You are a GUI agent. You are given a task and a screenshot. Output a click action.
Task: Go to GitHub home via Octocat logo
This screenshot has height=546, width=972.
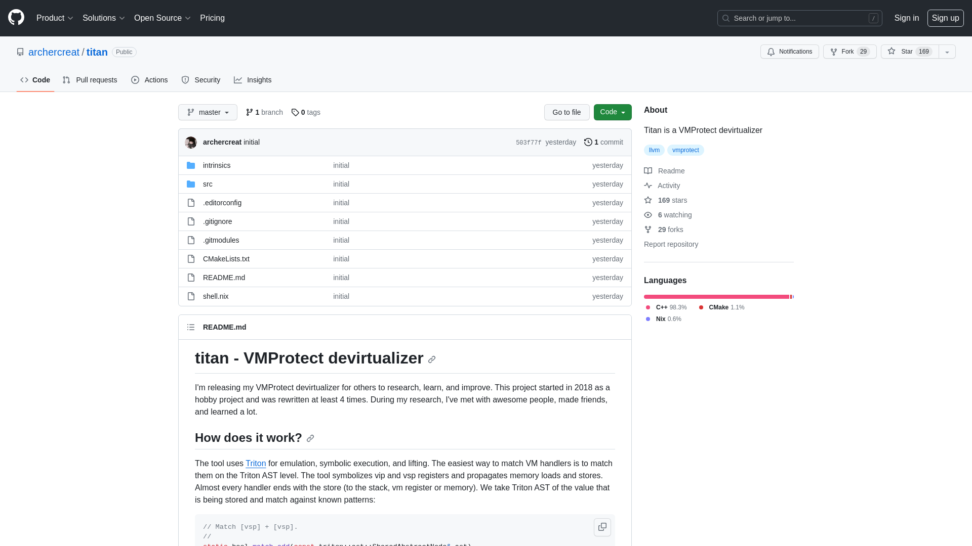point(16,18)
